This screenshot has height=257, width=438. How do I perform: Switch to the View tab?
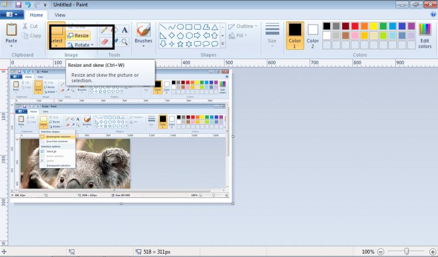pyautogui.click(x=60, y=15)
